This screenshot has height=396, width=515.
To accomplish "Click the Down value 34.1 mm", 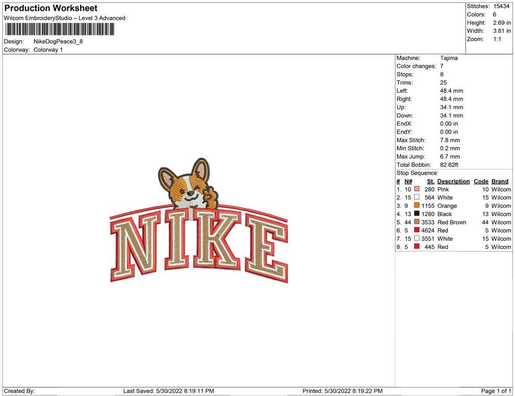I will pos(452,115).
